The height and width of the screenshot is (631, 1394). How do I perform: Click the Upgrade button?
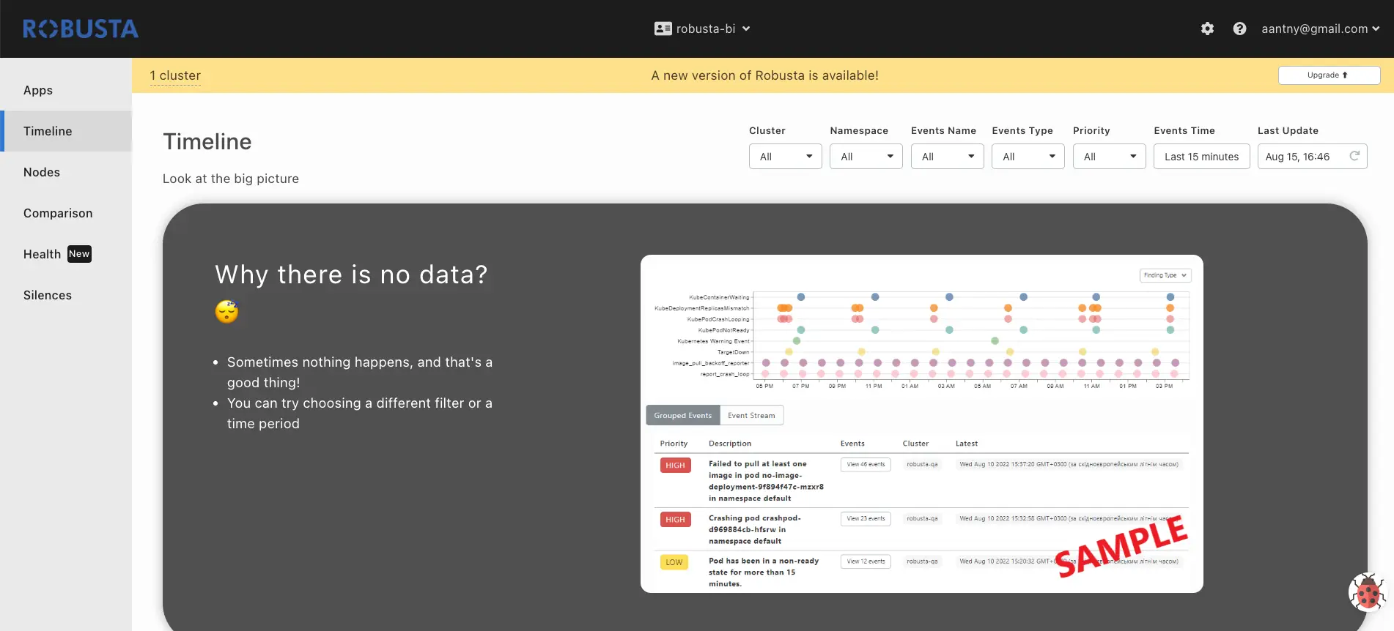(1329, 75)
